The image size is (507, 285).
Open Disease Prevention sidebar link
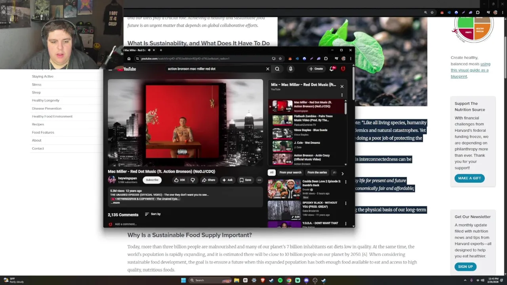(x=47, y=108)
